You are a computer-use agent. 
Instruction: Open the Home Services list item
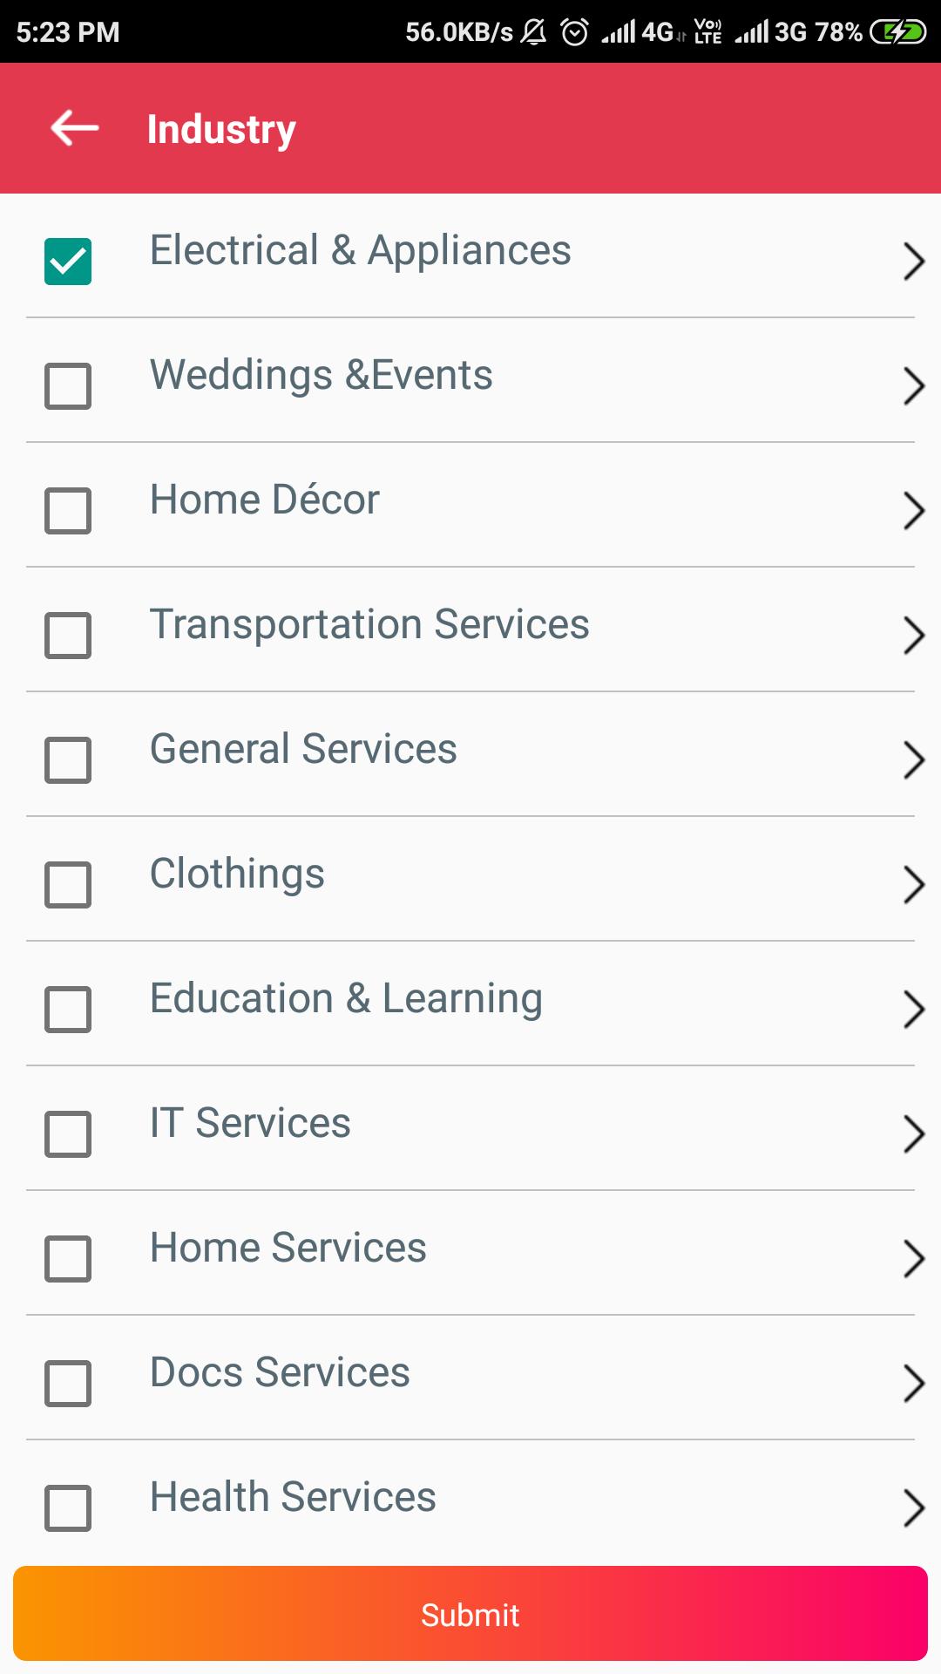(470, 1253)
